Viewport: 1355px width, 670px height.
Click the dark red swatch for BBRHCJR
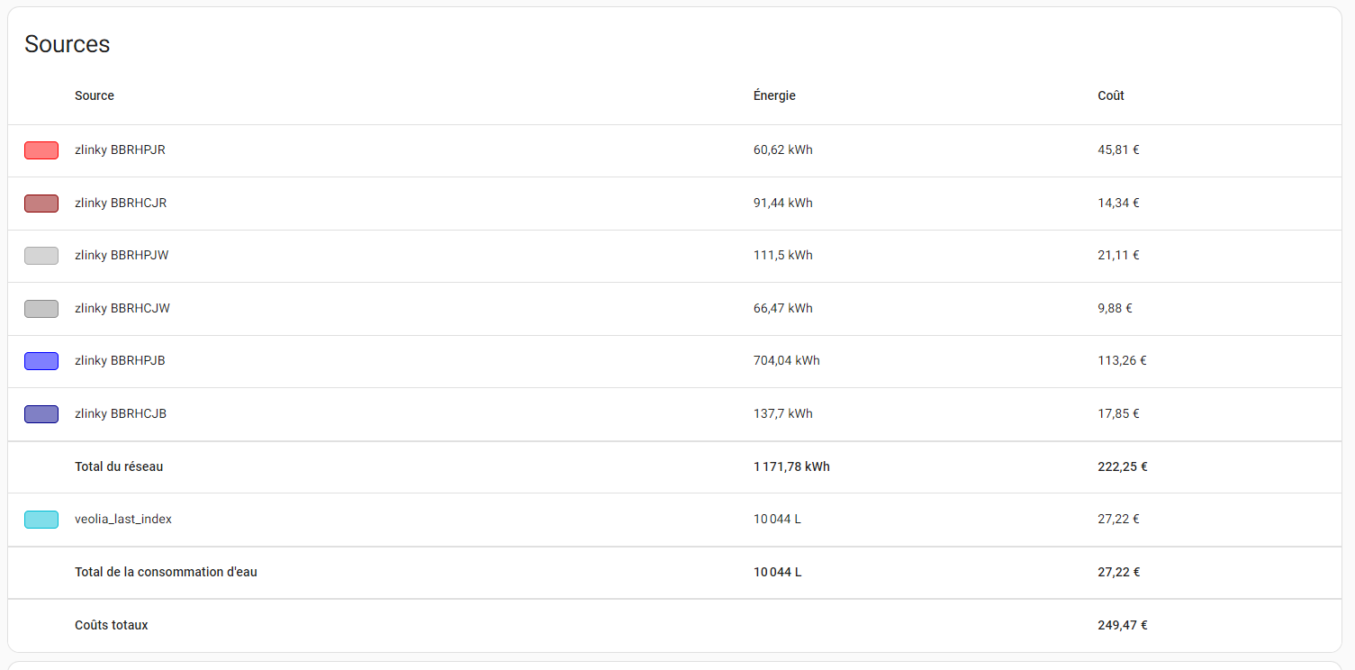[x=41, y=204]
